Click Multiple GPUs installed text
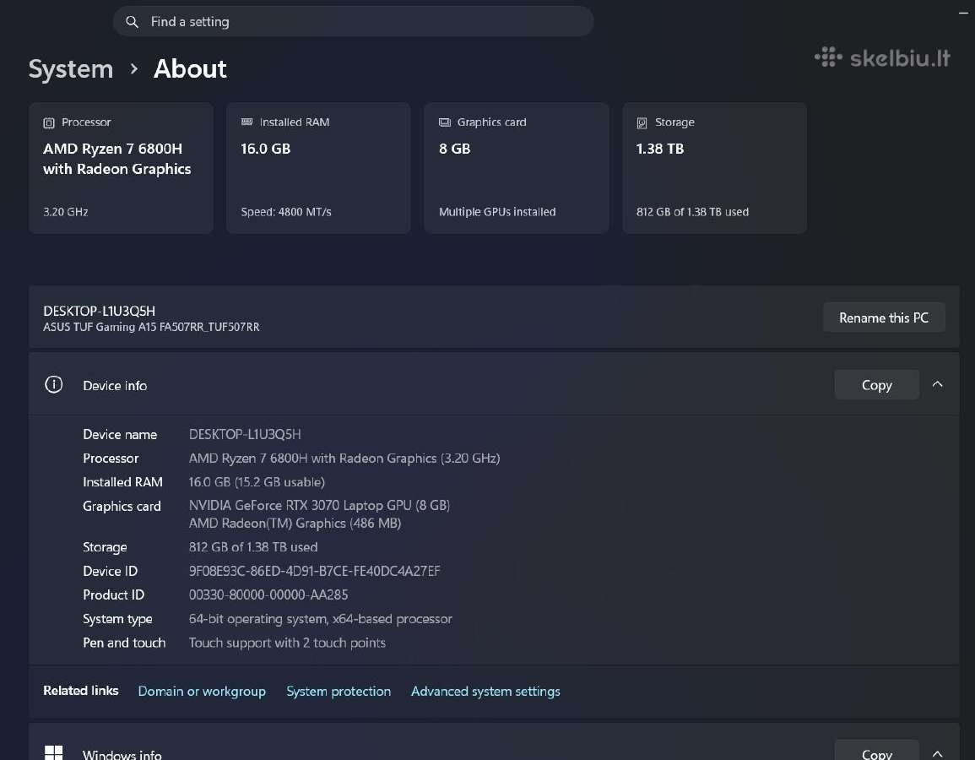The width and height of the screenshot is (975, 760). coord(497,212)
